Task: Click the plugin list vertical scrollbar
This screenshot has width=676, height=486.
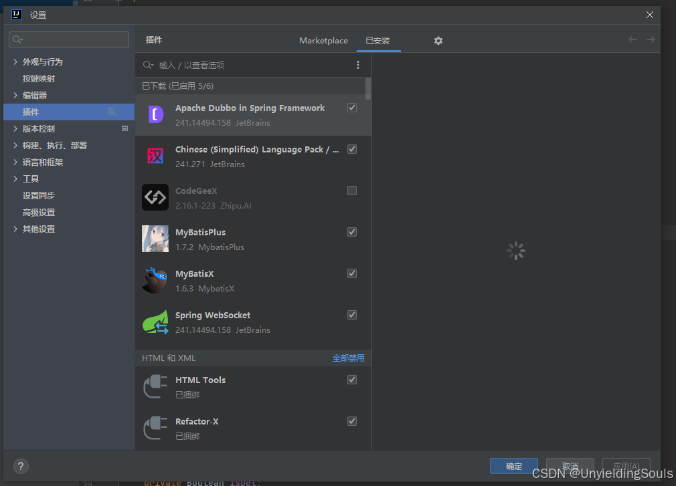Action: [x=367, y=89]
